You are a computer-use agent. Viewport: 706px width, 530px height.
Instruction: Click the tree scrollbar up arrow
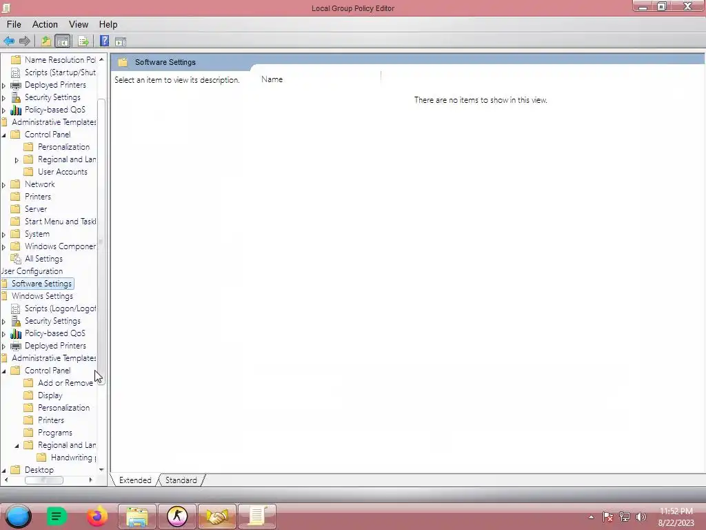(101, 59)
